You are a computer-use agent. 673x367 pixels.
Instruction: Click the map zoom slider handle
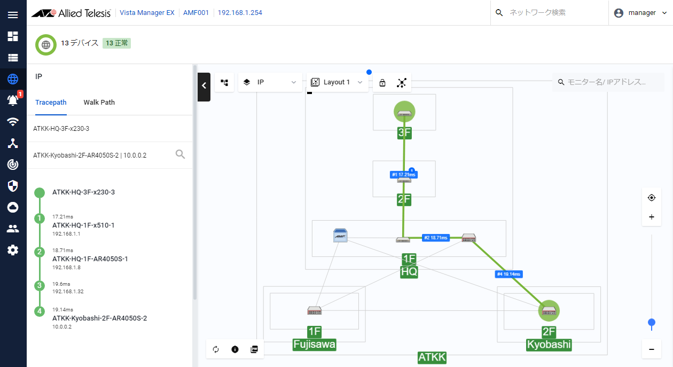tap(652, 322)
